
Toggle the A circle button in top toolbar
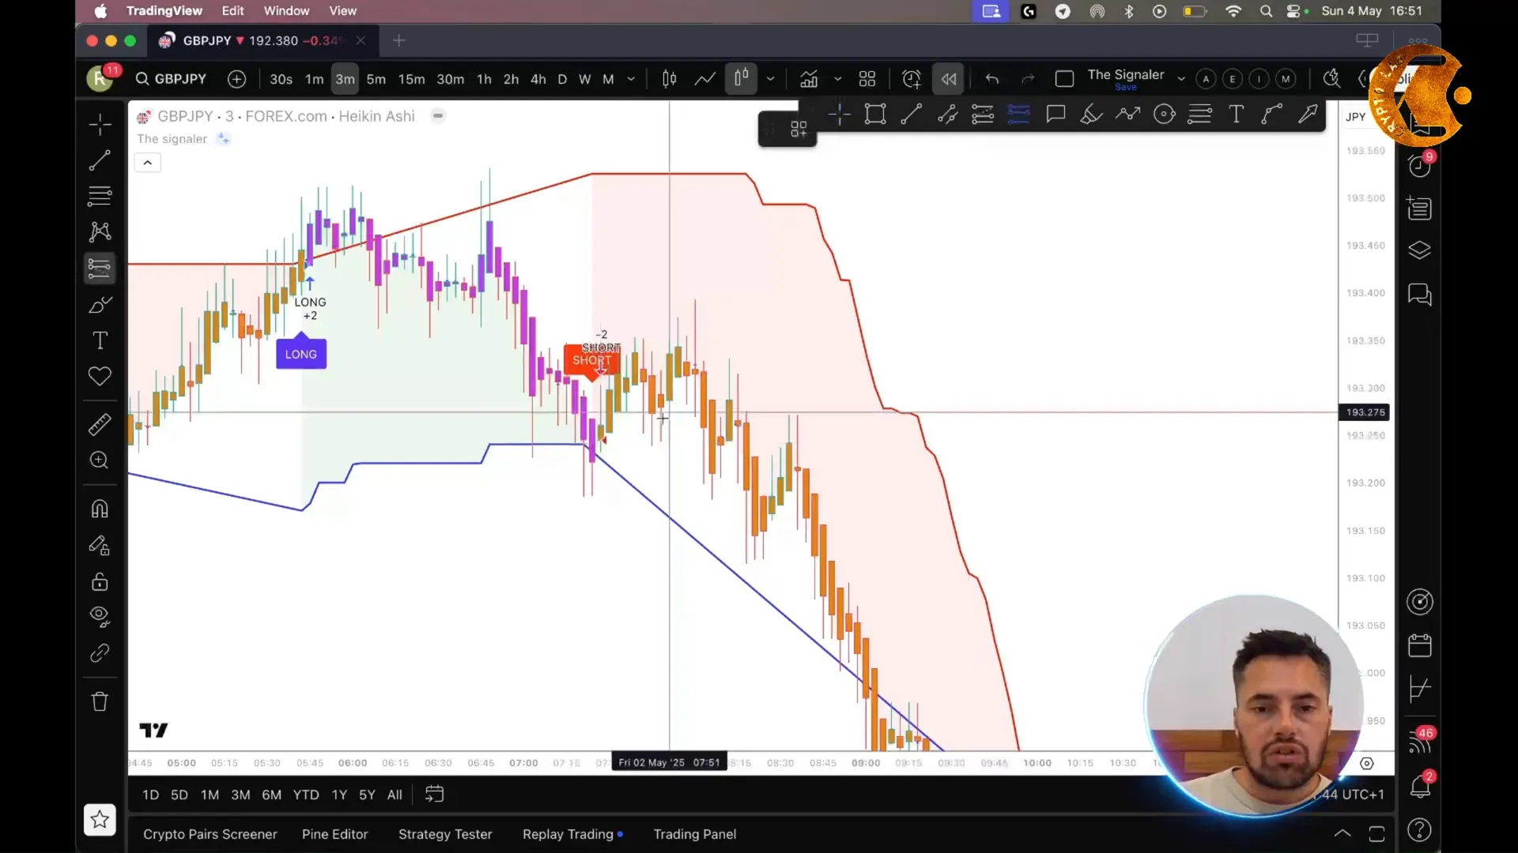coord(1206,79)
